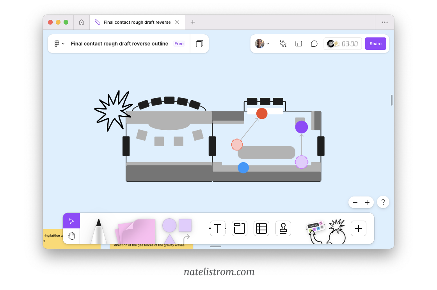Select the gray rounded bar in right room

click(x=266, y=152)
